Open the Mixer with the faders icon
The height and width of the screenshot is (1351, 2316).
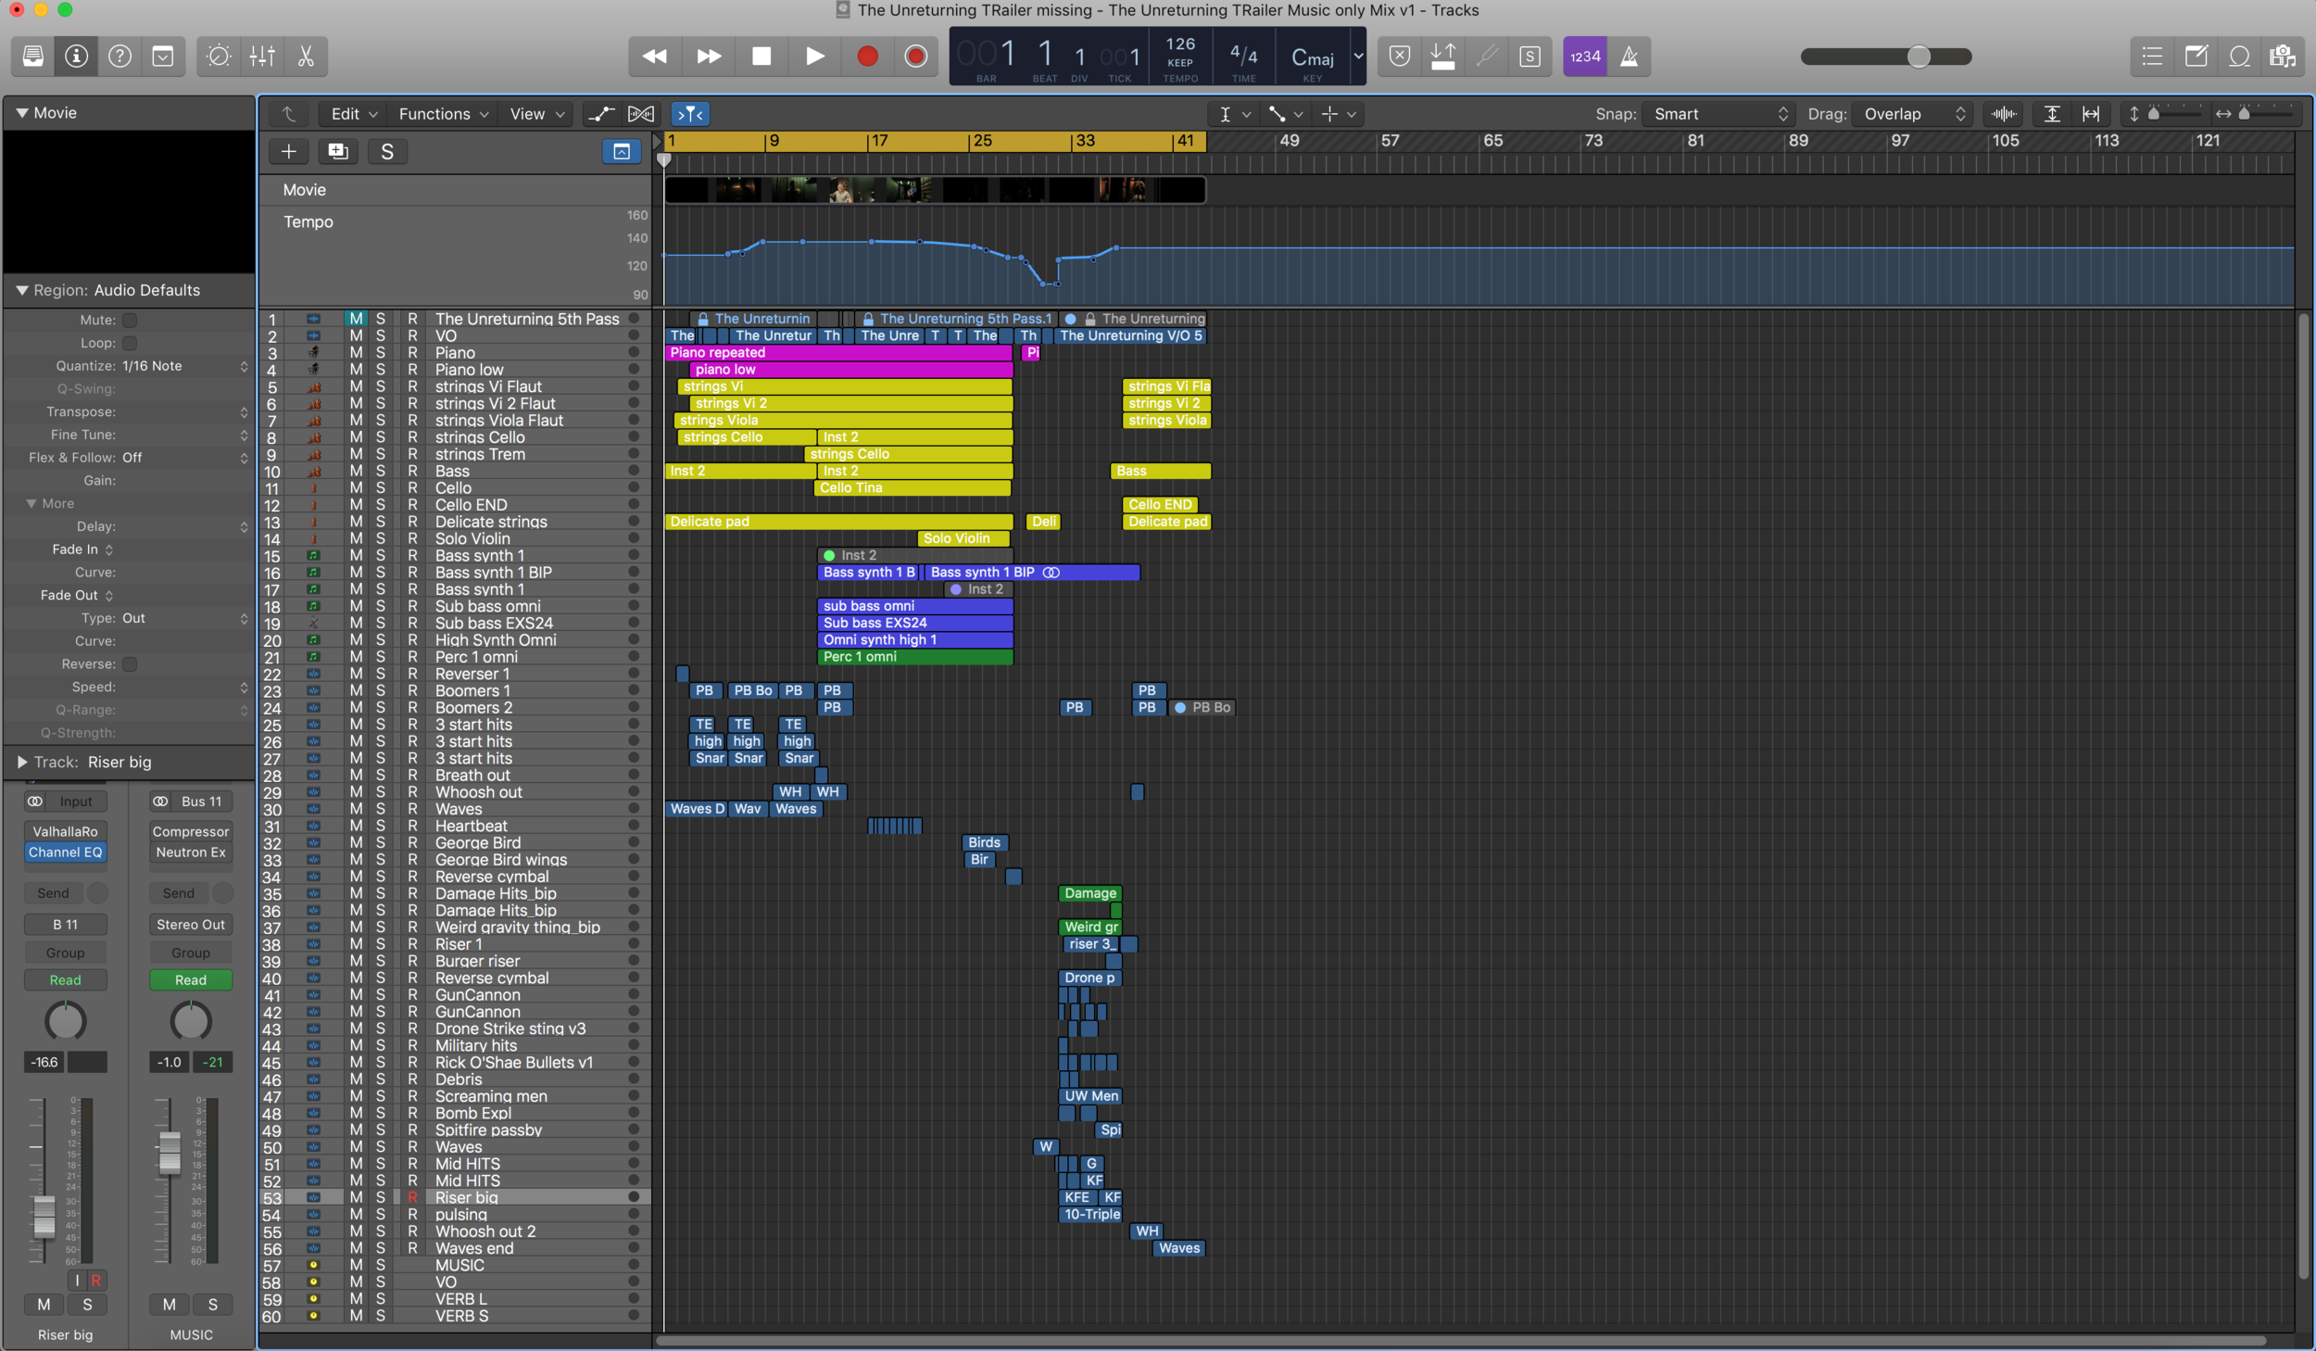pyautogui.click(x=262, y=57)
